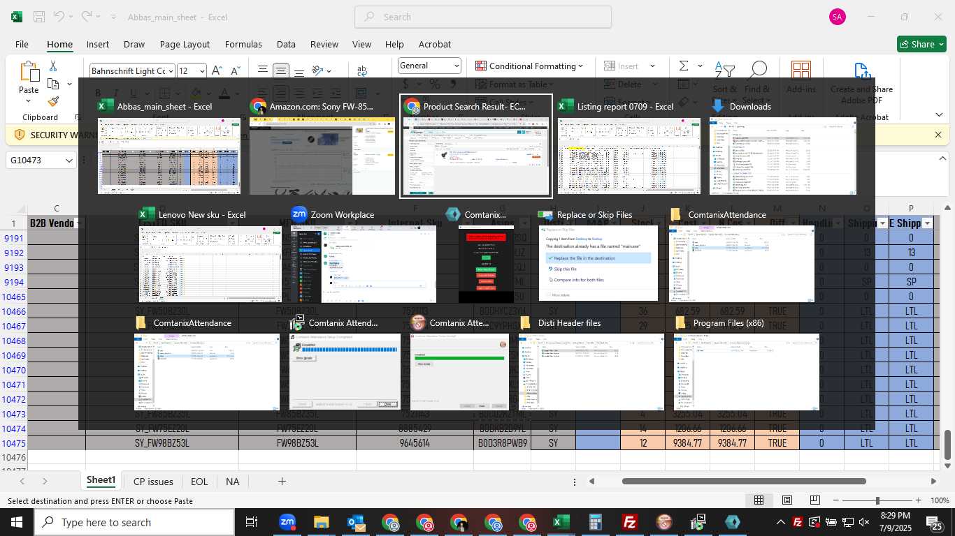Click the Paste clipboard icon
955x536 pixels.
(x=29, y=72)
